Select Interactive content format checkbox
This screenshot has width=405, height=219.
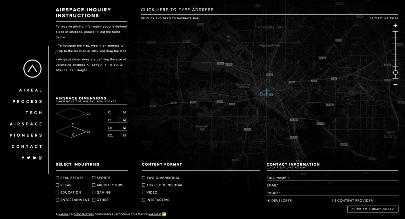click(144, 200)
